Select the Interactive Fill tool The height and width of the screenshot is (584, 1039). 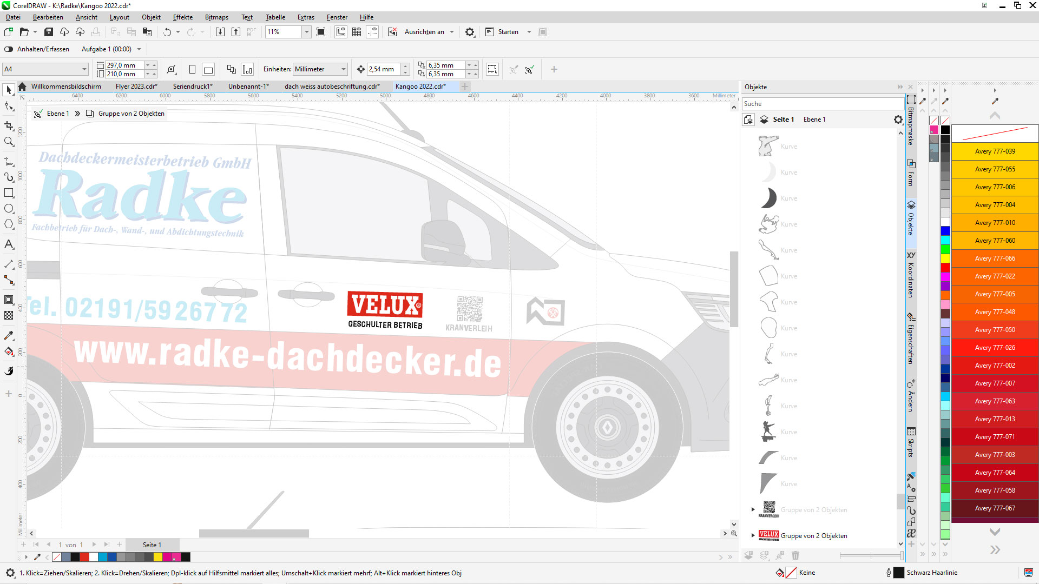[x=9, y=351]
